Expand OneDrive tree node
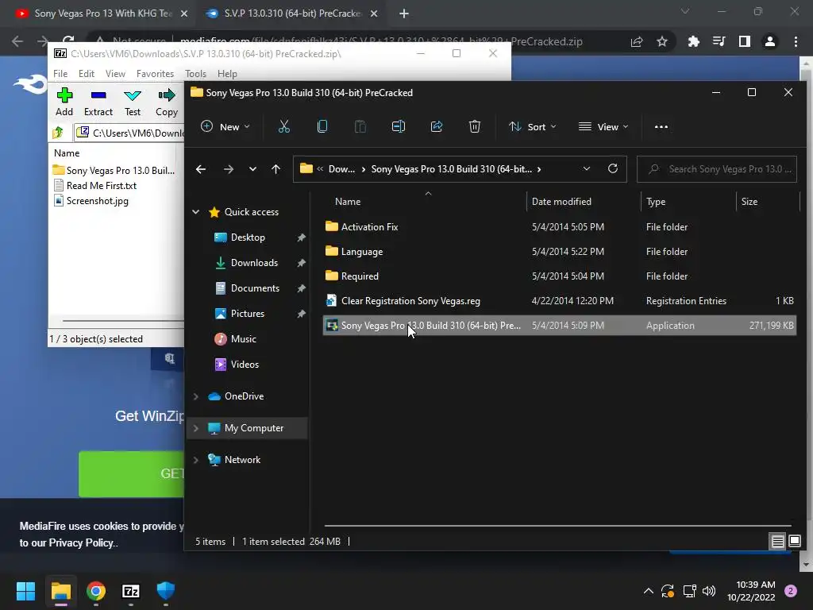813x610 pixels. point(196,396)
